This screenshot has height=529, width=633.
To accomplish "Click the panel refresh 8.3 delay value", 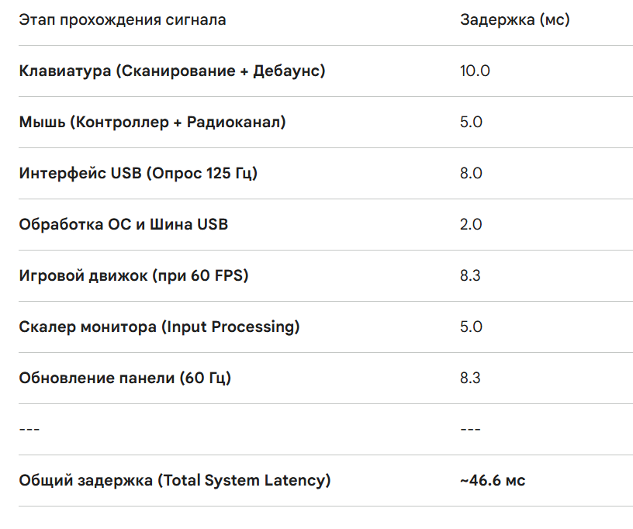I will [470, 378].
